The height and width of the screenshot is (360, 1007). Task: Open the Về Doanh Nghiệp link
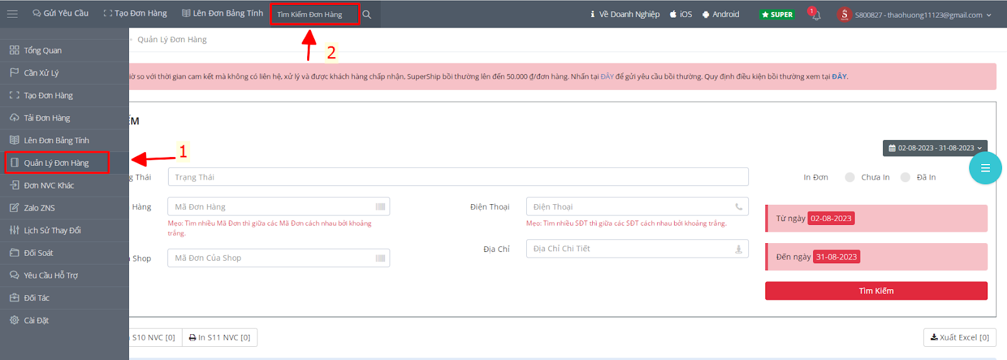pos(625,14)
